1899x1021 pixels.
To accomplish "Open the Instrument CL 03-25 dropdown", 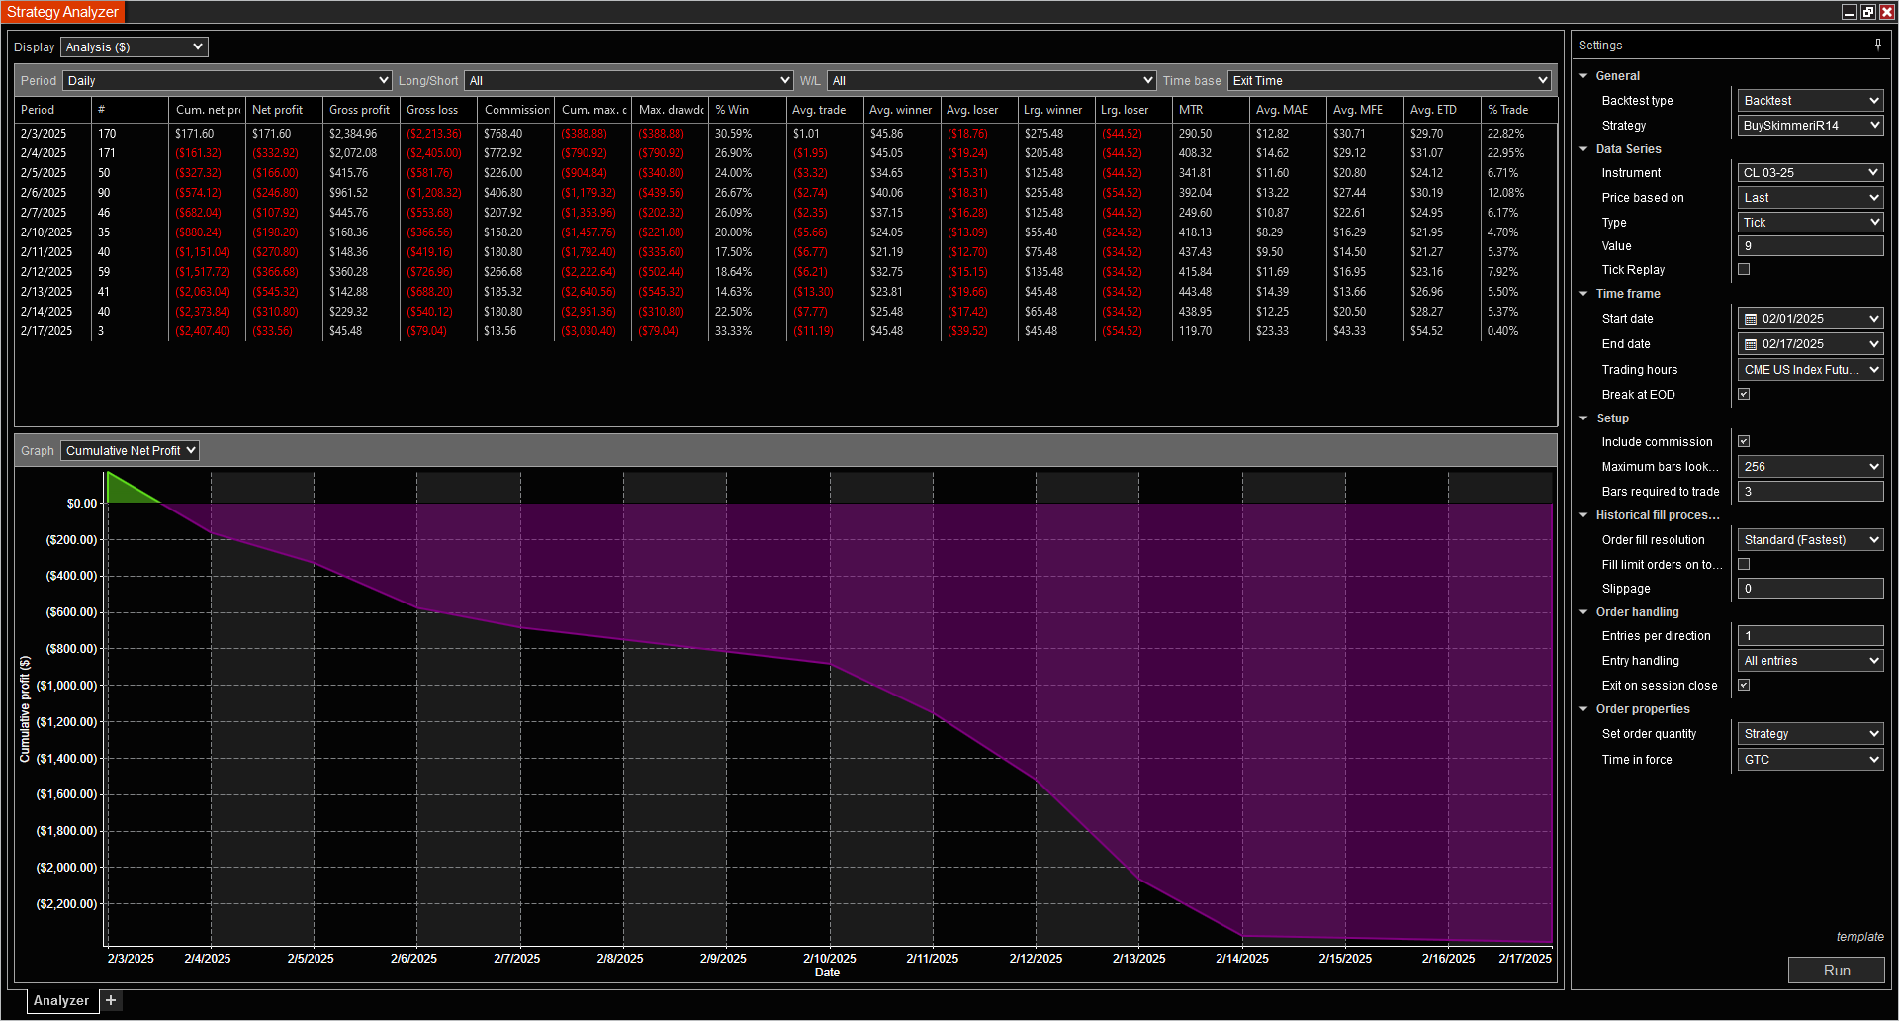I will (x=1810, y=173).
